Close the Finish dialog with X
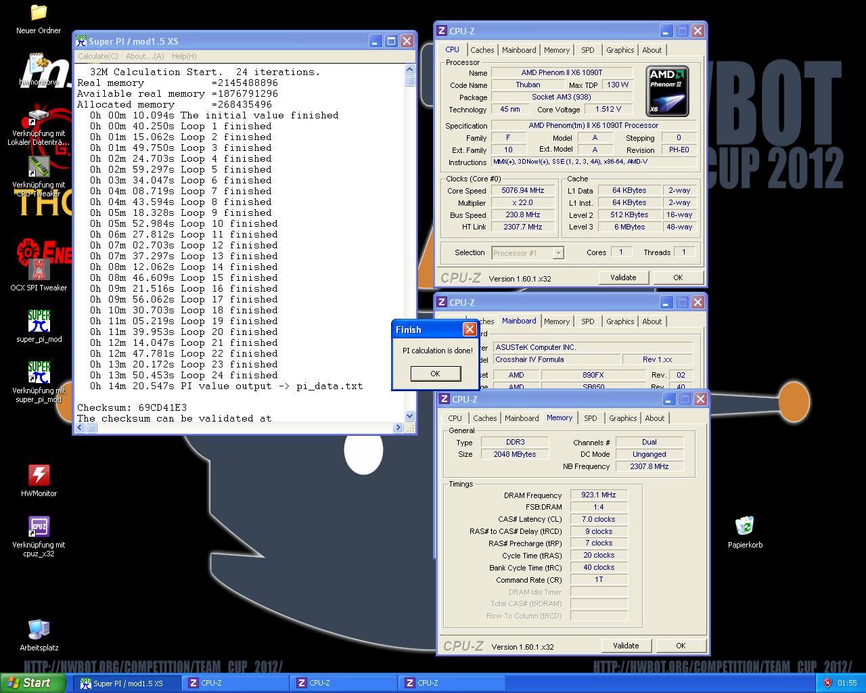 470,330
